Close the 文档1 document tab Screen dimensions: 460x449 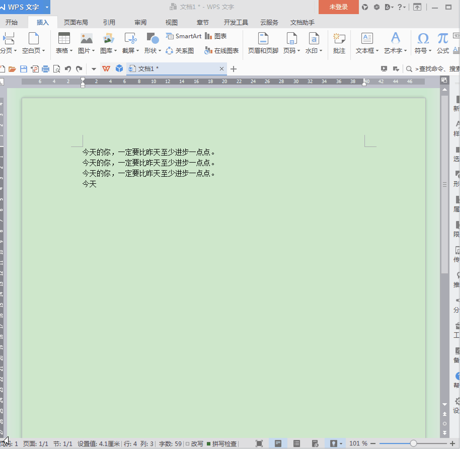pos(221,68)
